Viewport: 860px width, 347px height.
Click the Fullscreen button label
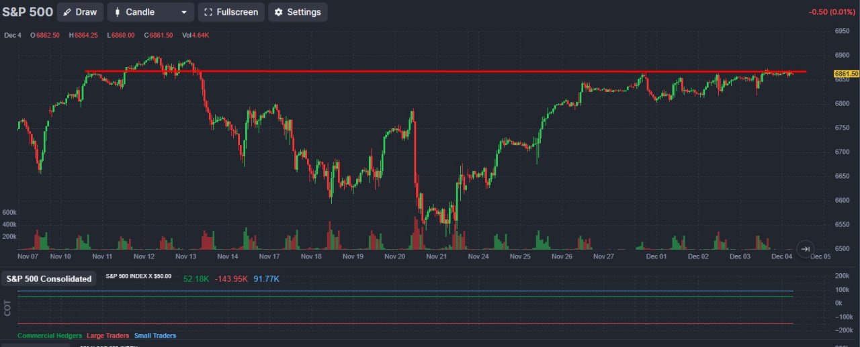coord(237,12)
